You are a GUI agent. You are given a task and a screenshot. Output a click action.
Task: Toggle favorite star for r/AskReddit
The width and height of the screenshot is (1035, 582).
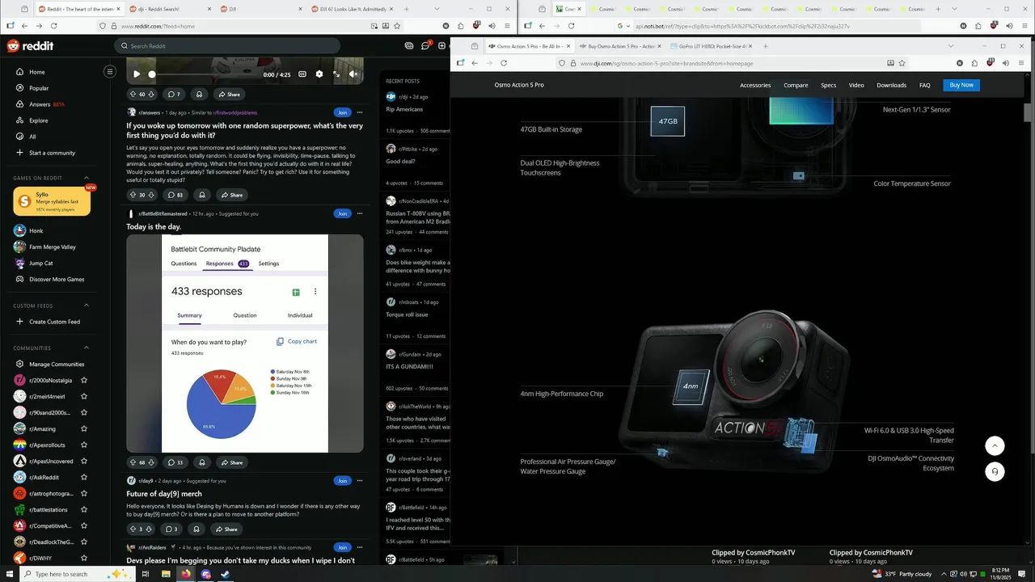click(84, 477)
